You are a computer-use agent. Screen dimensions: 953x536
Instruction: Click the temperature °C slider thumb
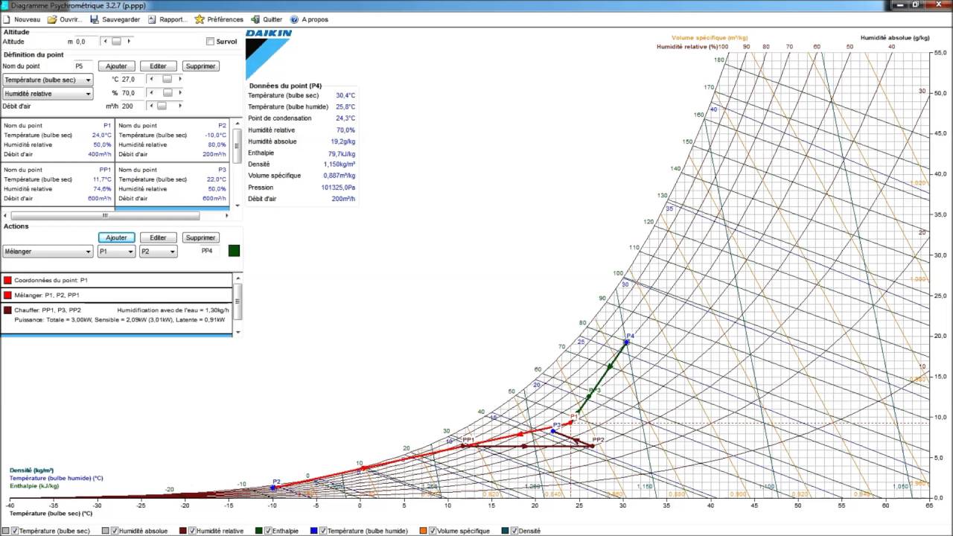pos(168,79)
